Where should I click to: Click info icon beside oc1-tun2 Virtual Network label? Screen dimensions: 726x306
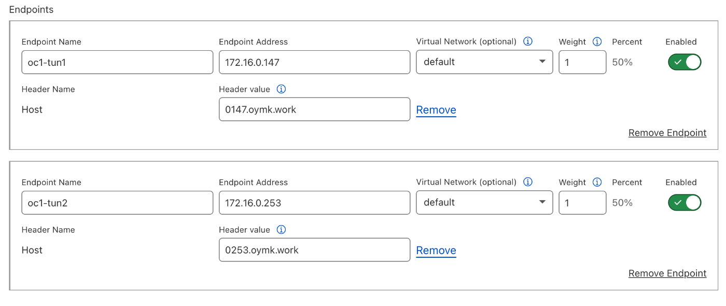click(x=528, y=182)
